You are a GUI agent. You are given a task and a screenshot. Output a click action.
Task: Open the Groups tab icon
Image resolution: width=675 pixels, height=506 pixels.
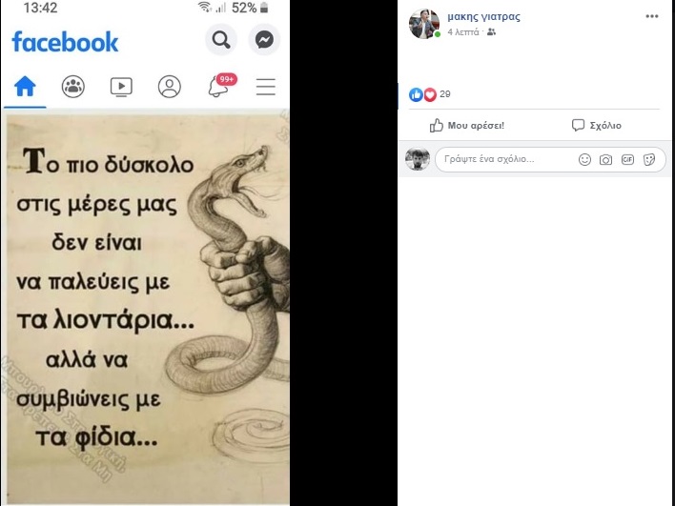73,87
